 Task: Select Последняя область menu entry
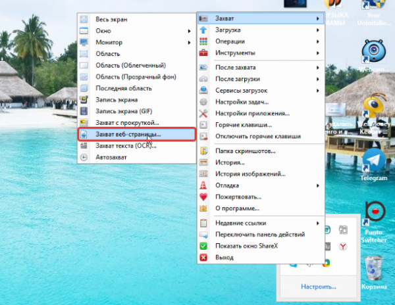pyautogui.click(x=137, y=88)
